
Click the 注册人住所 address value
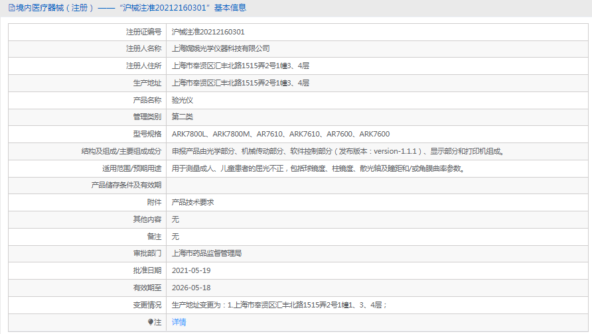click(240, 66)
